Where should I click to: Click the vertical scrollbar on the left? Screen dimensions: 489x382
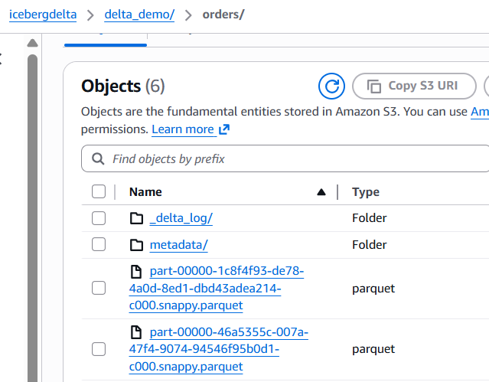click(32, 214)
